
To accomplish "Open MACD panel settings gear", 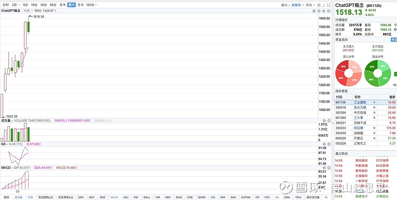I will 324,168.
